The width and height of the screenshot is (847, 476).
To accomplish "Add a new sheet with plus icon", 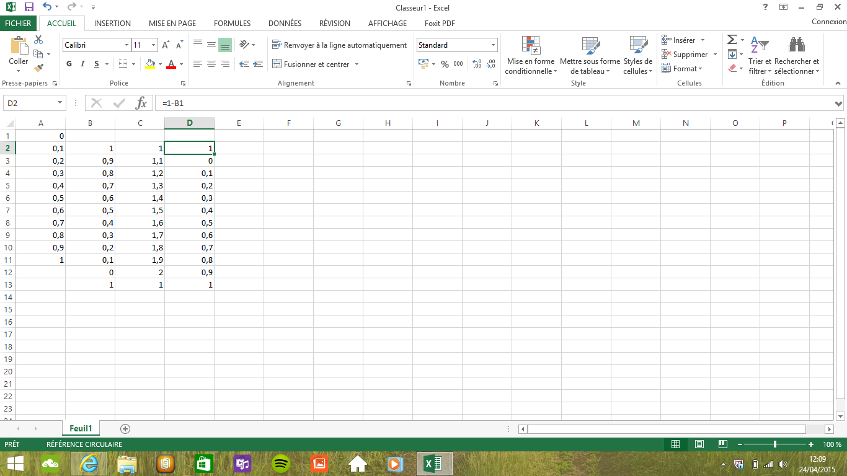I will [x=125, y=428].
